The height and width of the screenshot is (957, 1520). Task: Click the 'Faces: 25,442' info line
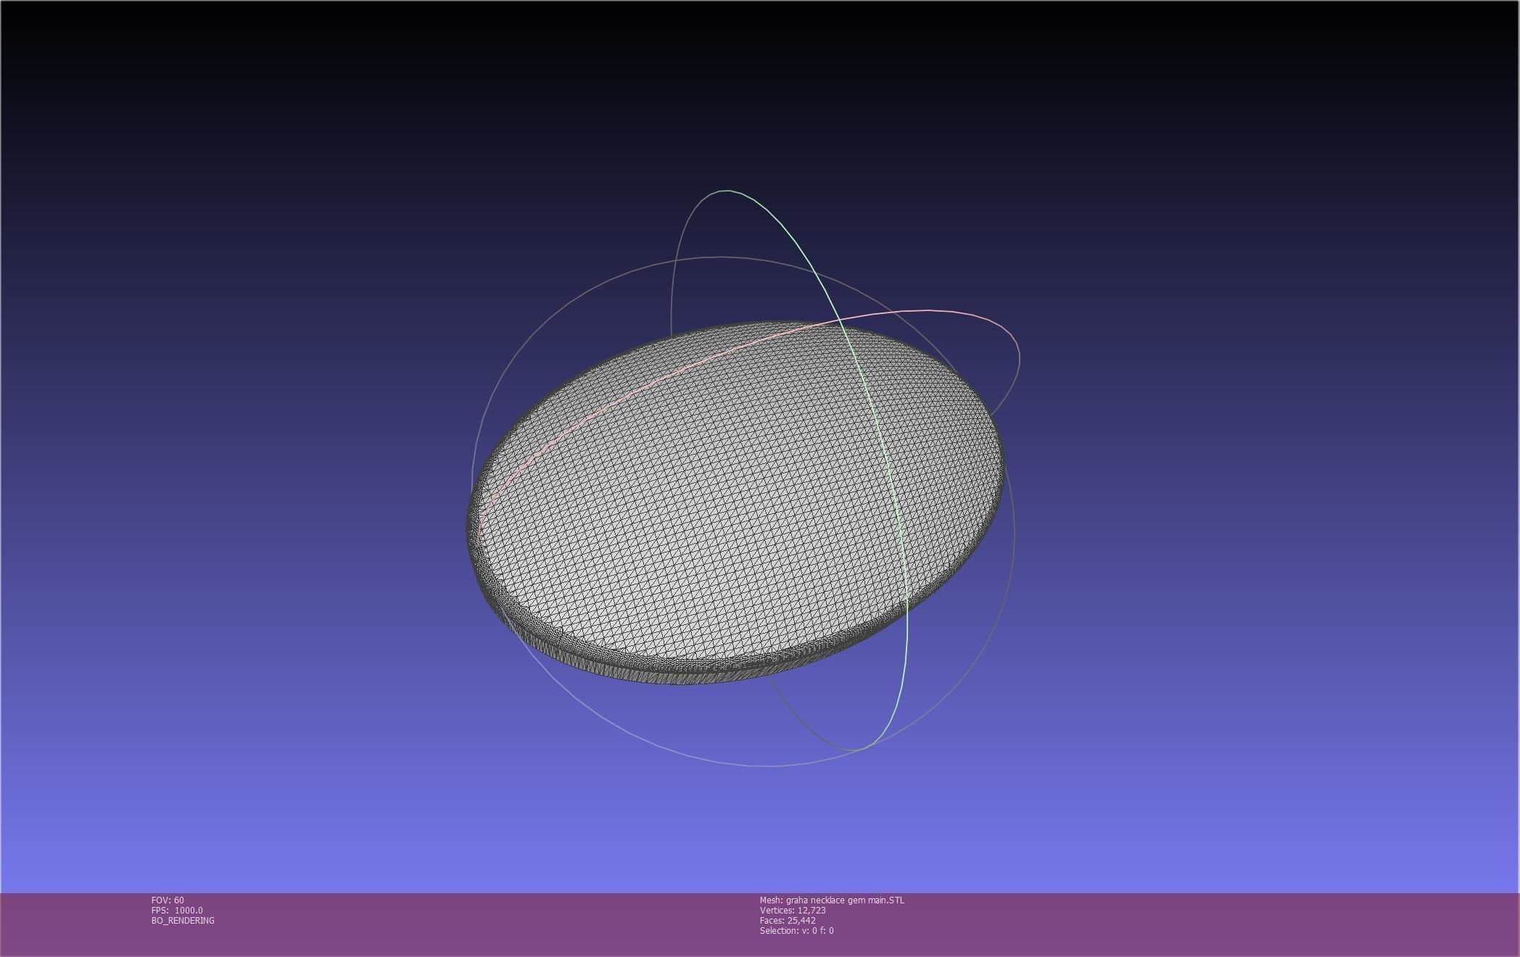(788, 921)
